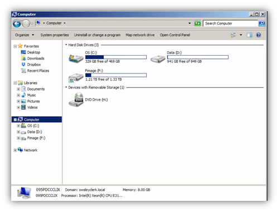The height and width of the screenshot is (212, 279).
Task: Select the OS (C:) drive icon
Action: pyautogui.click(x=76, y=58)
